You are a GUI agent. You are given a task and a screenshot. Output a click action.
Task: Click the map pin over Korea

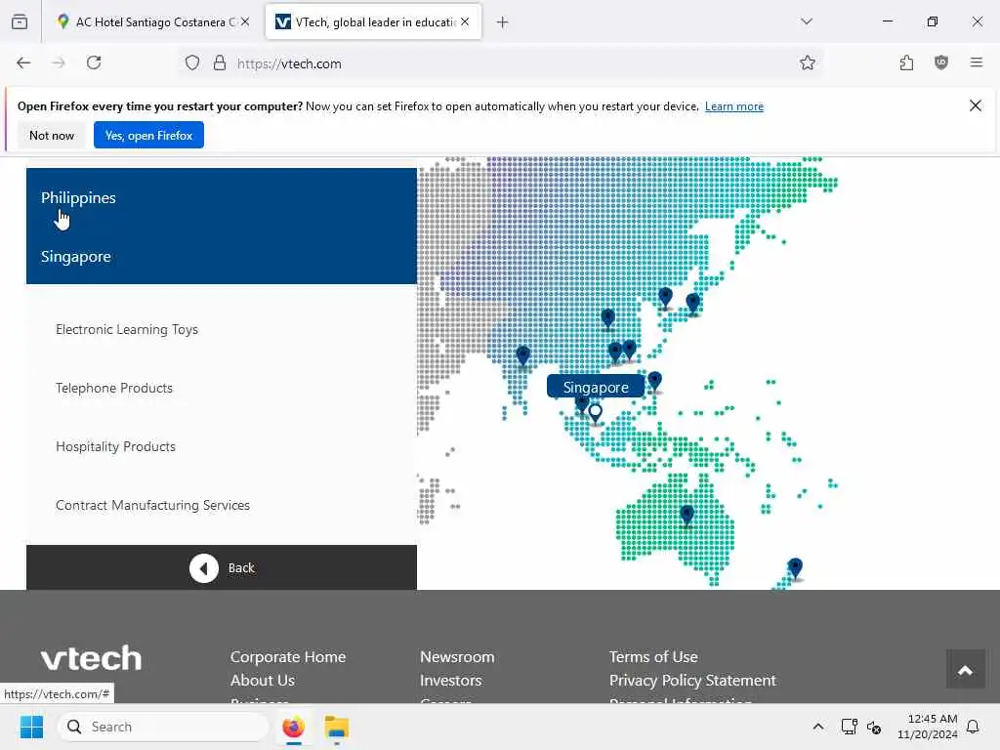point(665,297)
